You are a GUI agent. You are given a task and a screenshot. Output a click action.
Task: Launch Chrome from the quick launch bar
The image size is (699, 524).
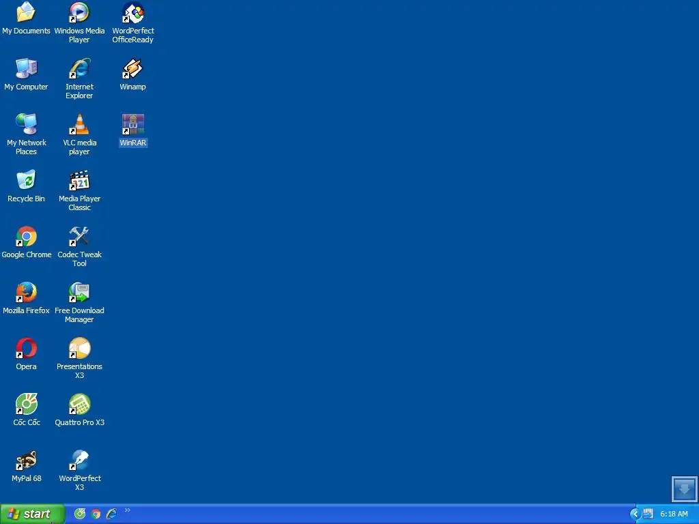96,514
